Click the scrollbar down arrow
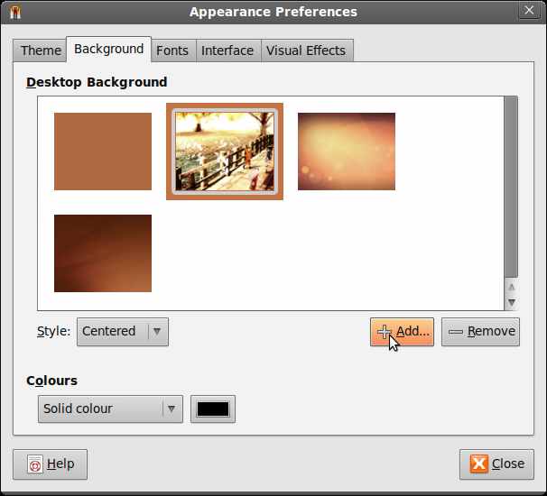The width and height of the screenshot is (547, 496). (x=511, y=303)
